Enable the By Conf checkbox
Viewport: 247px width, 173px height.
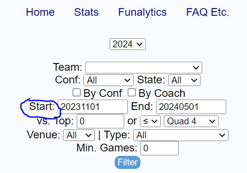pyautogui.click(x=77, y=92)
